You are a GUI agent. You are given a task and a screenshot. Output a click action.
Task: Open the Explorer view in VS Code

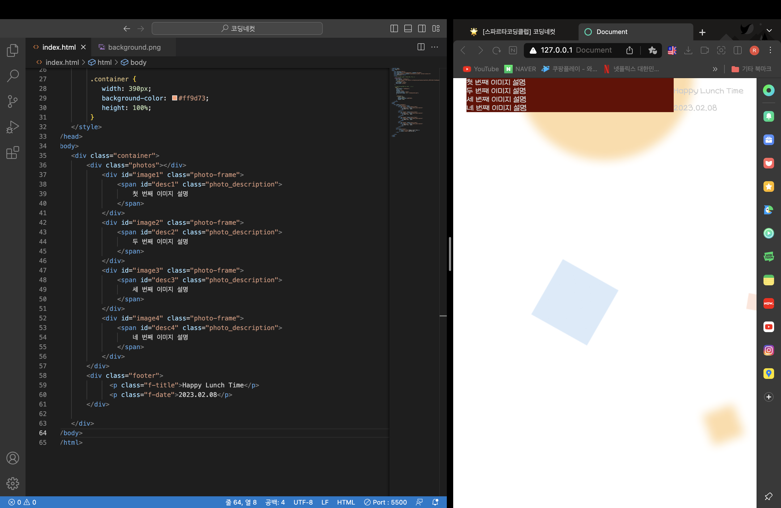tap(12, 50)
